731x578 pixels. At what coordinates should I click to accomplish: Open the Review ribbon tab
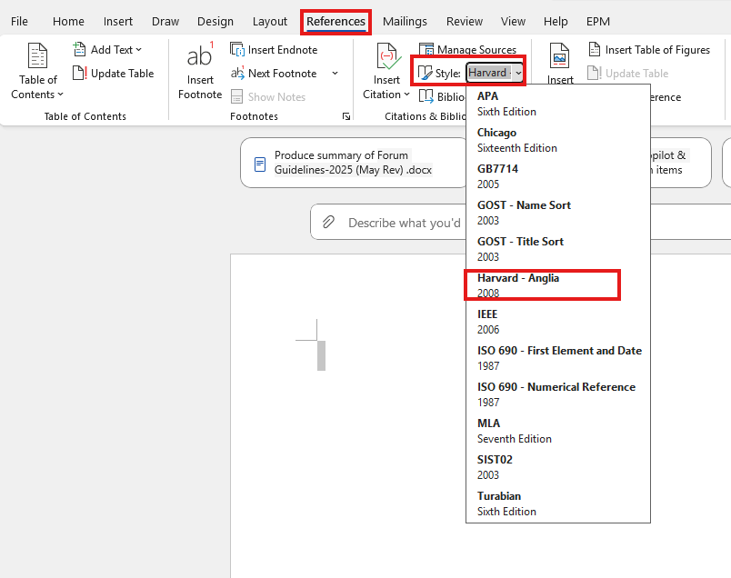pos(465,21)
